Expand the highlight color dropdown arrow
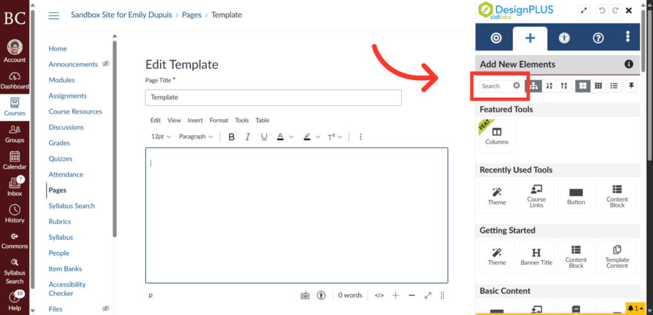 click(318, 136)
